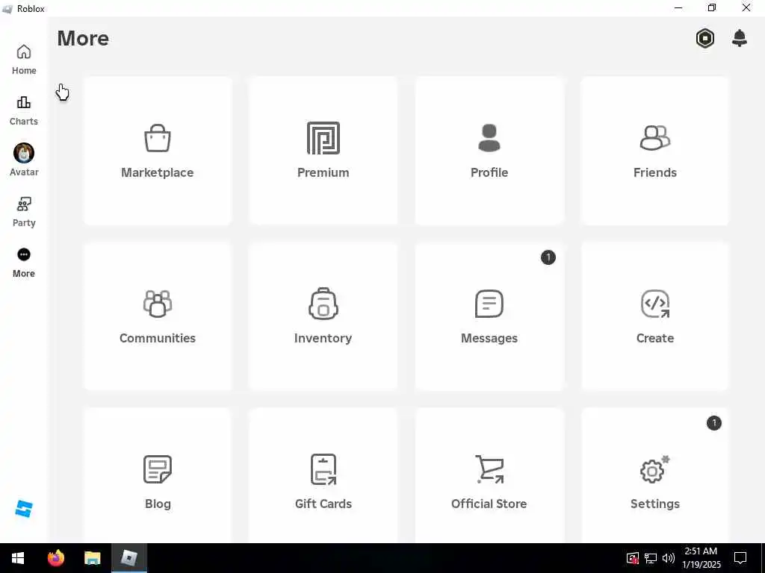Restore down the Roblox window
Viewport: 765px width, 573px height.
point(712,7)
